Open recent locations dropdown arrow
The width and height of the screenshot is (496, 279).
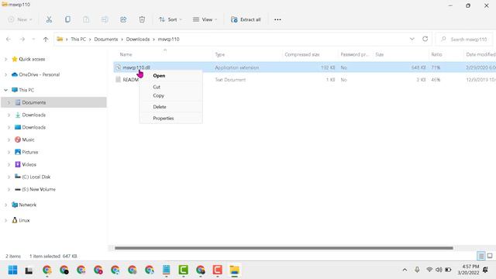33,40
